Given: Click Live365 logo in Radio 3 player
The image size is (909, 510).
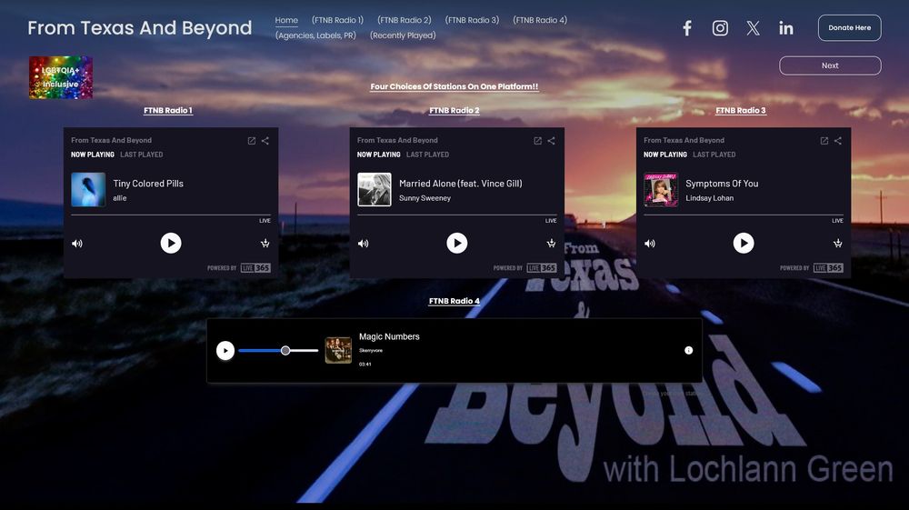Looking at the screenshot, I should (828, 268).
